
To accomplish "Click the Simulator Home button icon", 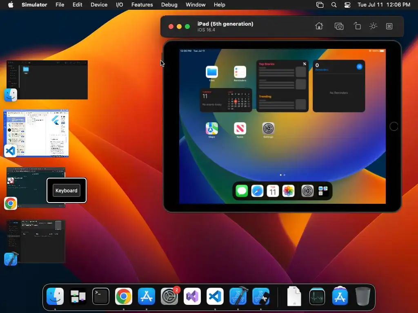I will pyautogui.click(x=319, y=26).
